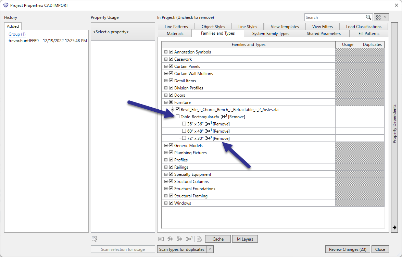Uncheck the Casework checkbox
This screenshot has width=402, height=257.
pyautogui.click(x=171, y=59)
